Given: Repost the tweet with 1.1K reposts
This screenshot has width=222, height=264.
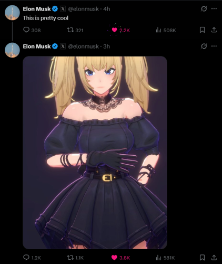Looking at the screenshot, I should [75, 258].
